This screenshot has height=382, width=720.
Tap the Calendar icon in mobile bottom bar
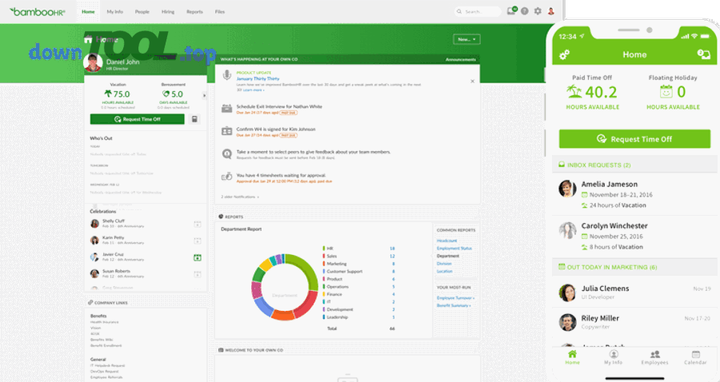click(x=695, y=356)
